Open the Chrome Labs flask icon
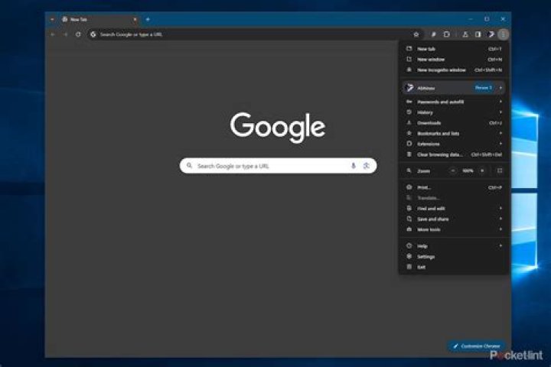This screenshot has height=367, width=551. pos(465,34)
